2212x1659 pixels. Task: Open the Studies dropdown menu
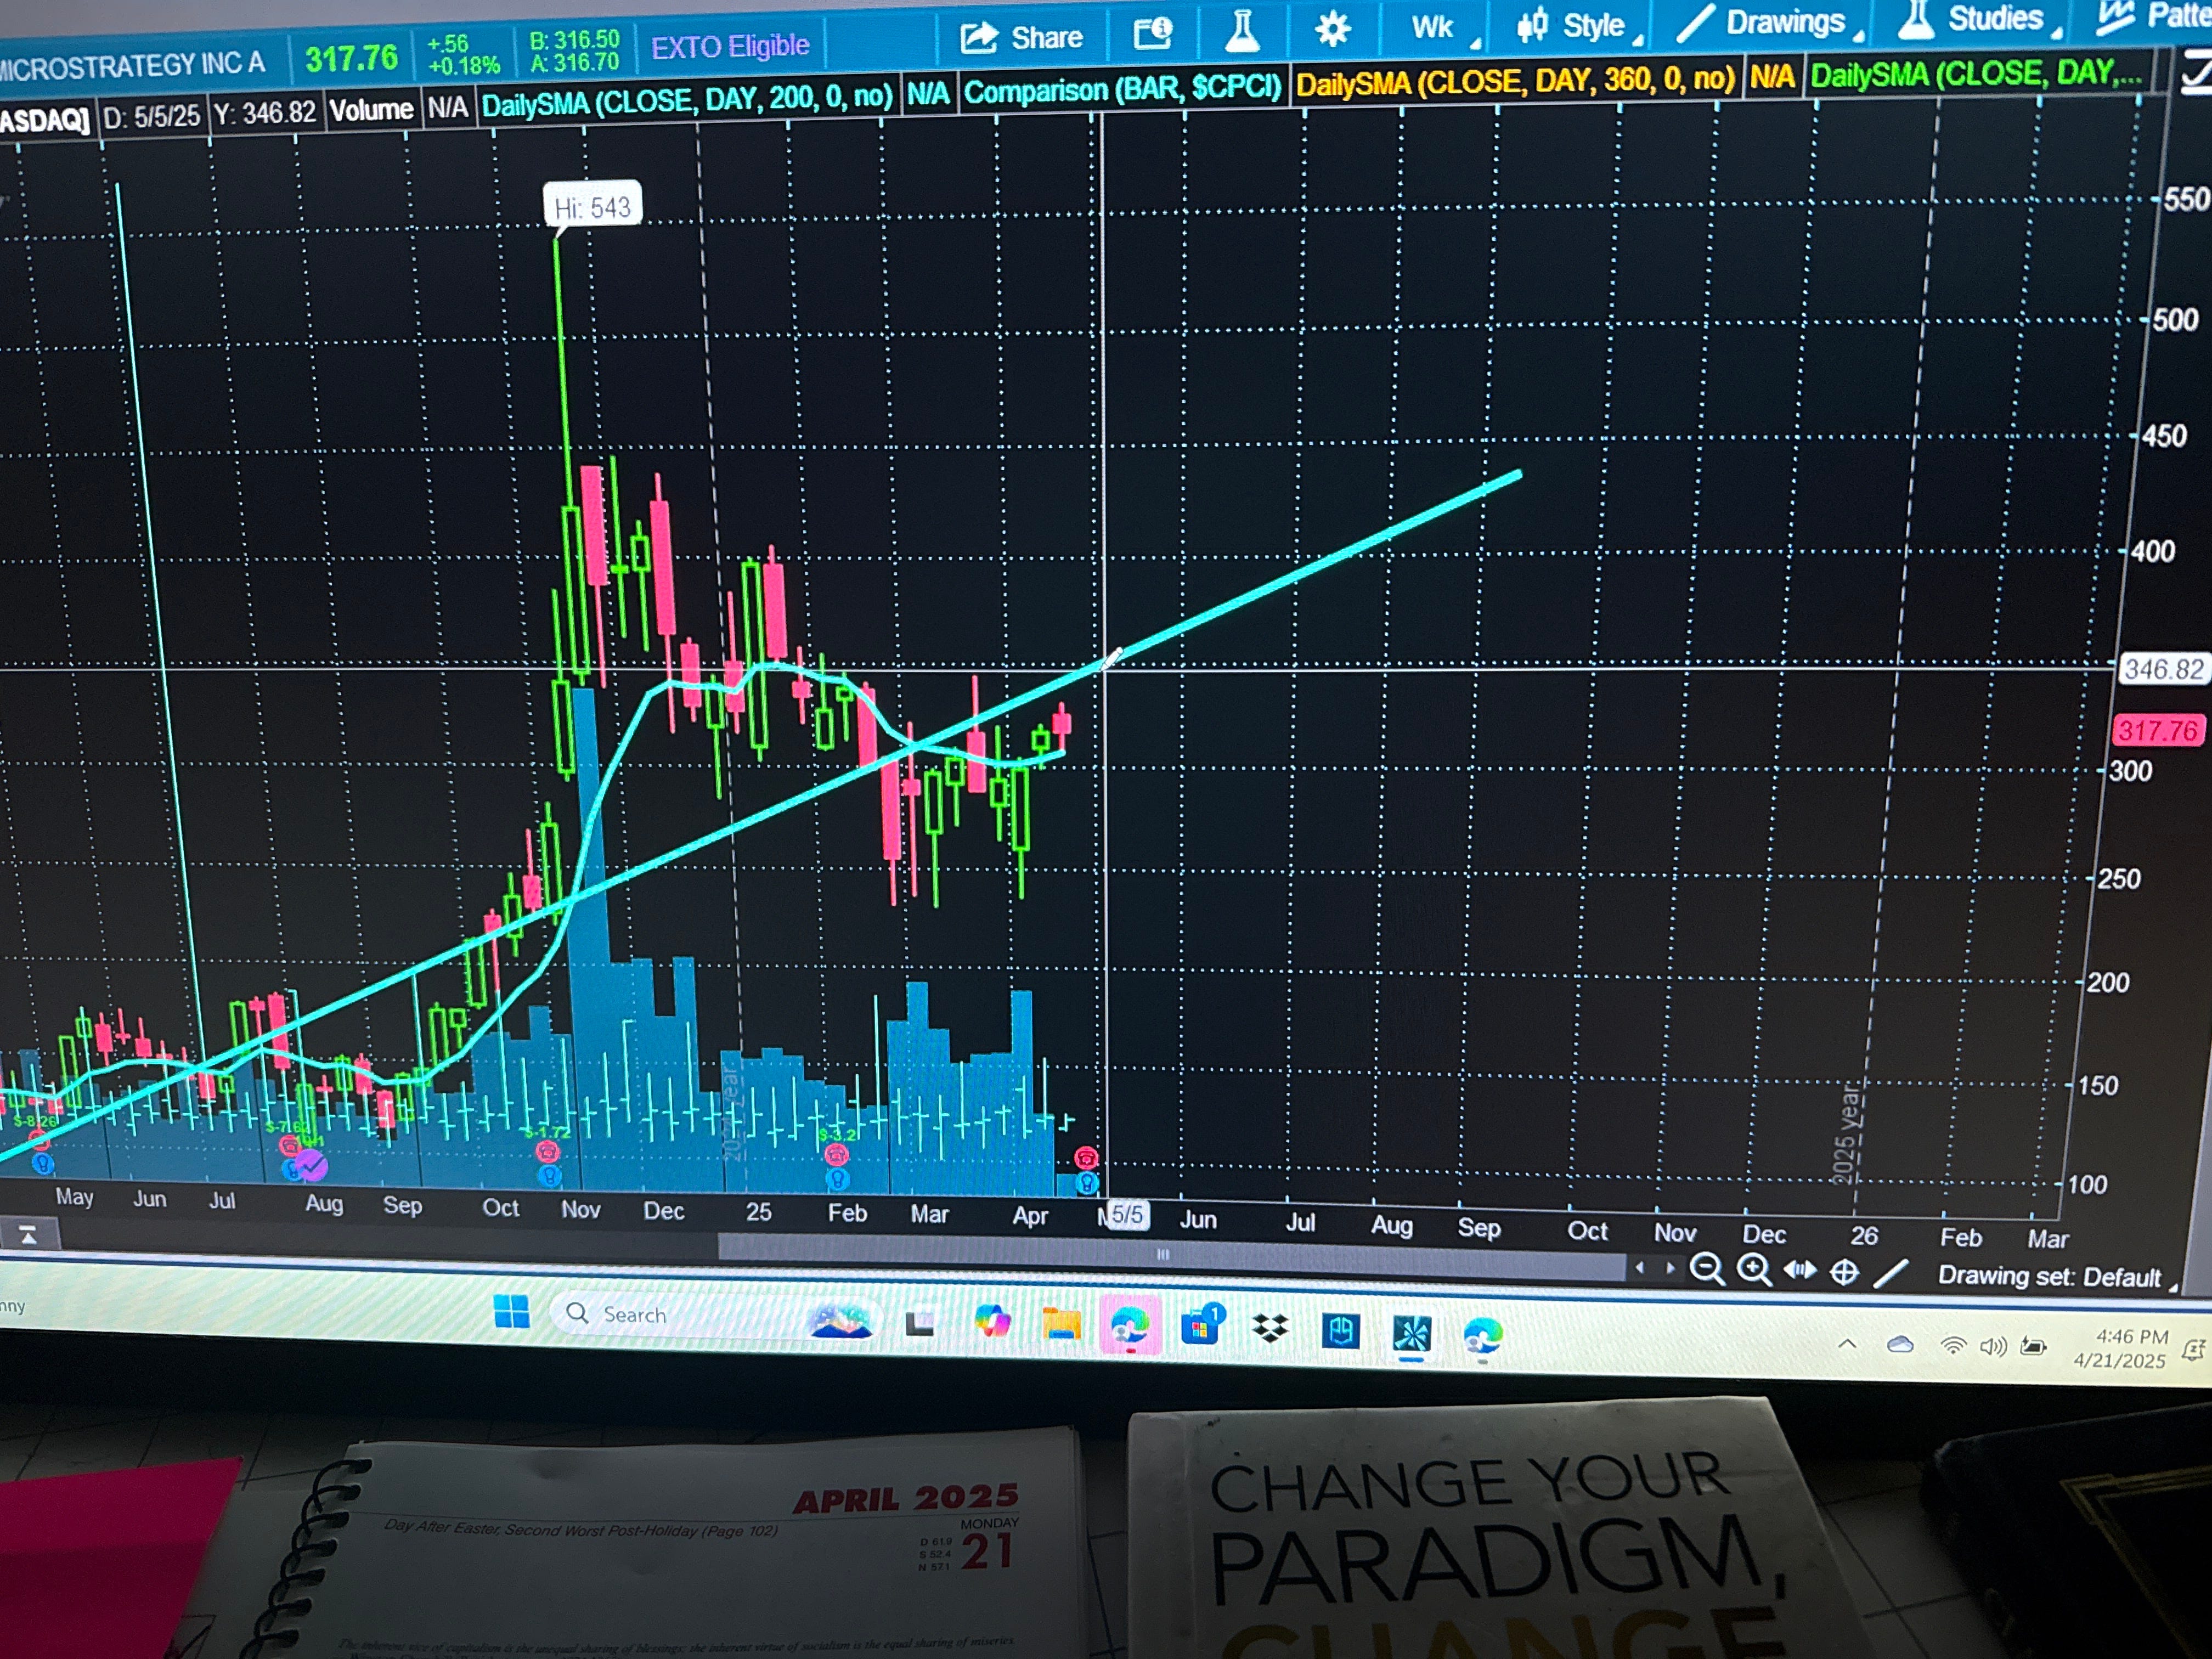tap(1982, 19)
